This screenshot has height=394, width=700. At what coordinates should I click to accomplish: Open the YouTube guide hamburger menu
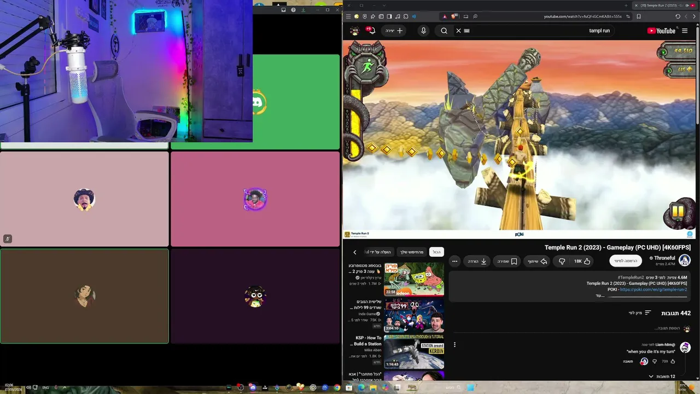click(685, 31)
